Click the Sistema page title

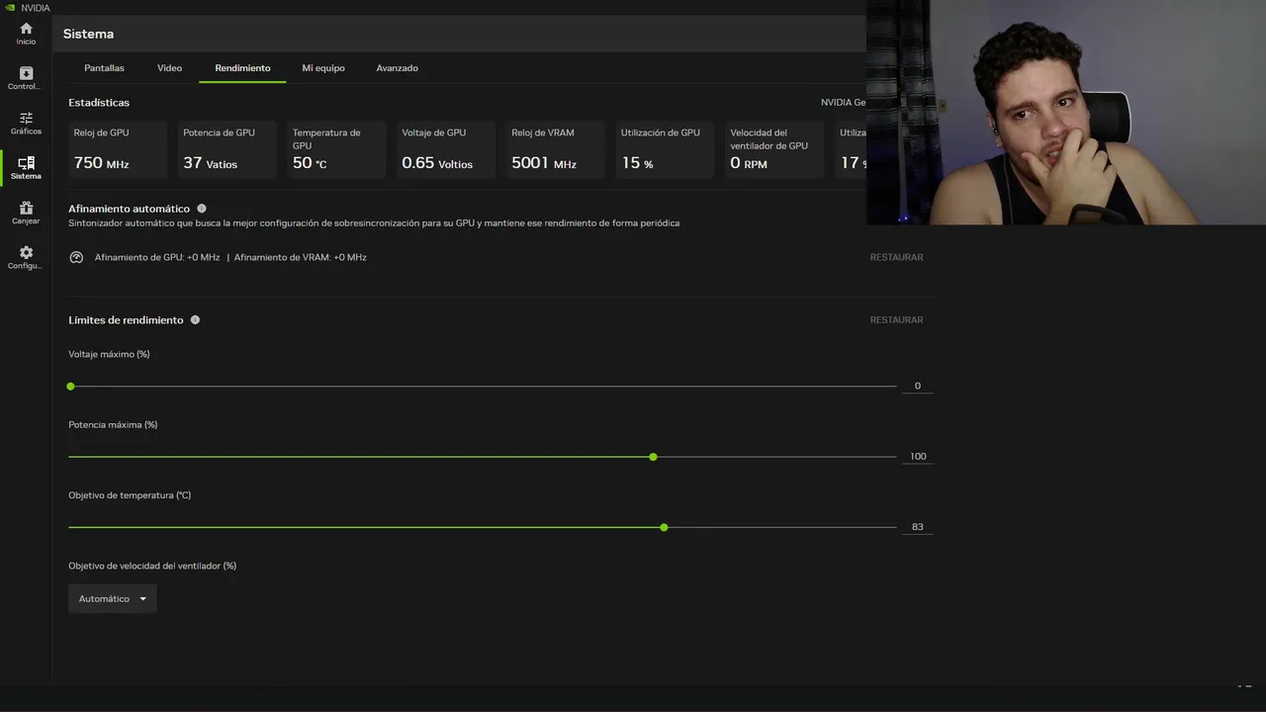click(x=88, y=34)
